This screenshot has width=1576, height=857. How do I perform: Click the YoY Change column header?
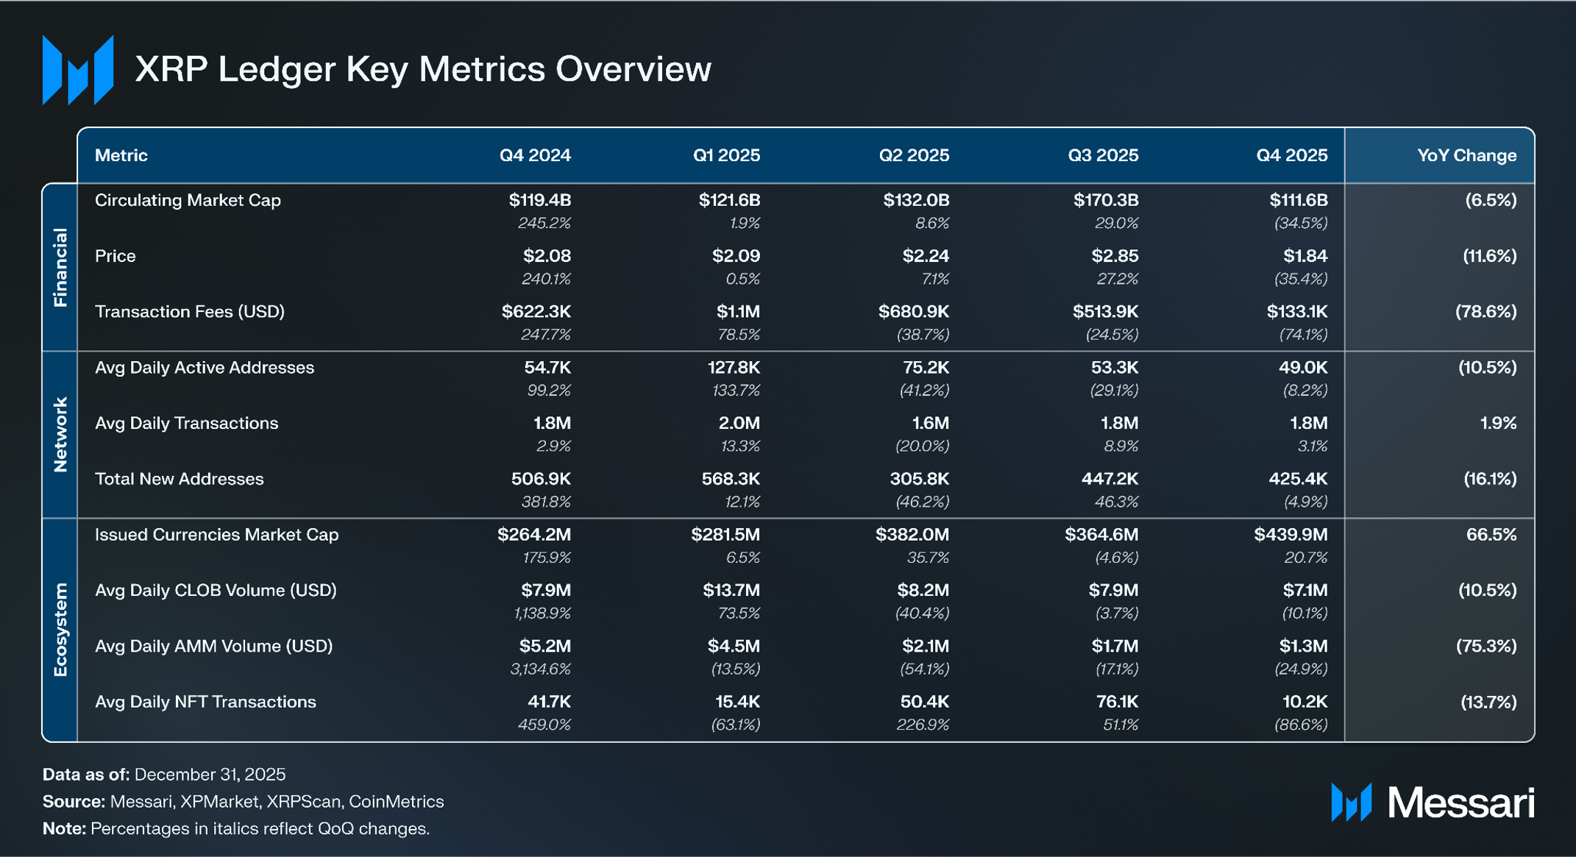click(x=1466, y=155)
